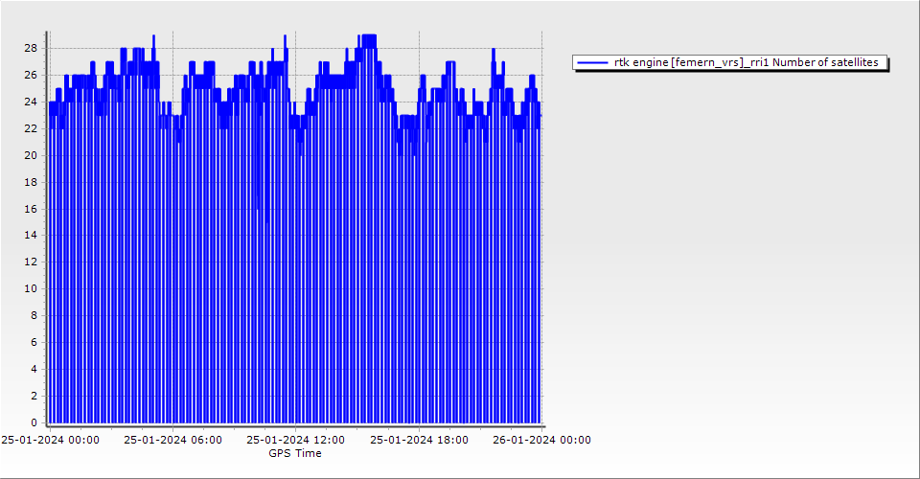920x479 pixels.
Task: Click the y-axis tick label 4
Action: (34, 369)
